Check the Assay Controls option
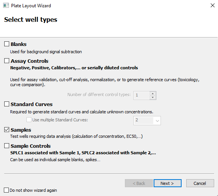This screenshot has width=218, height=196. (x=7, y=61)
